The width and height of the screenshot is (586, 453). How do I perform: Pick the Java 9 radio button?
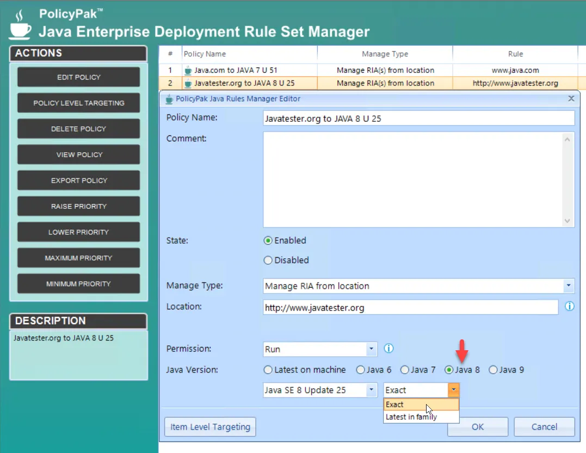click(493, 370)
